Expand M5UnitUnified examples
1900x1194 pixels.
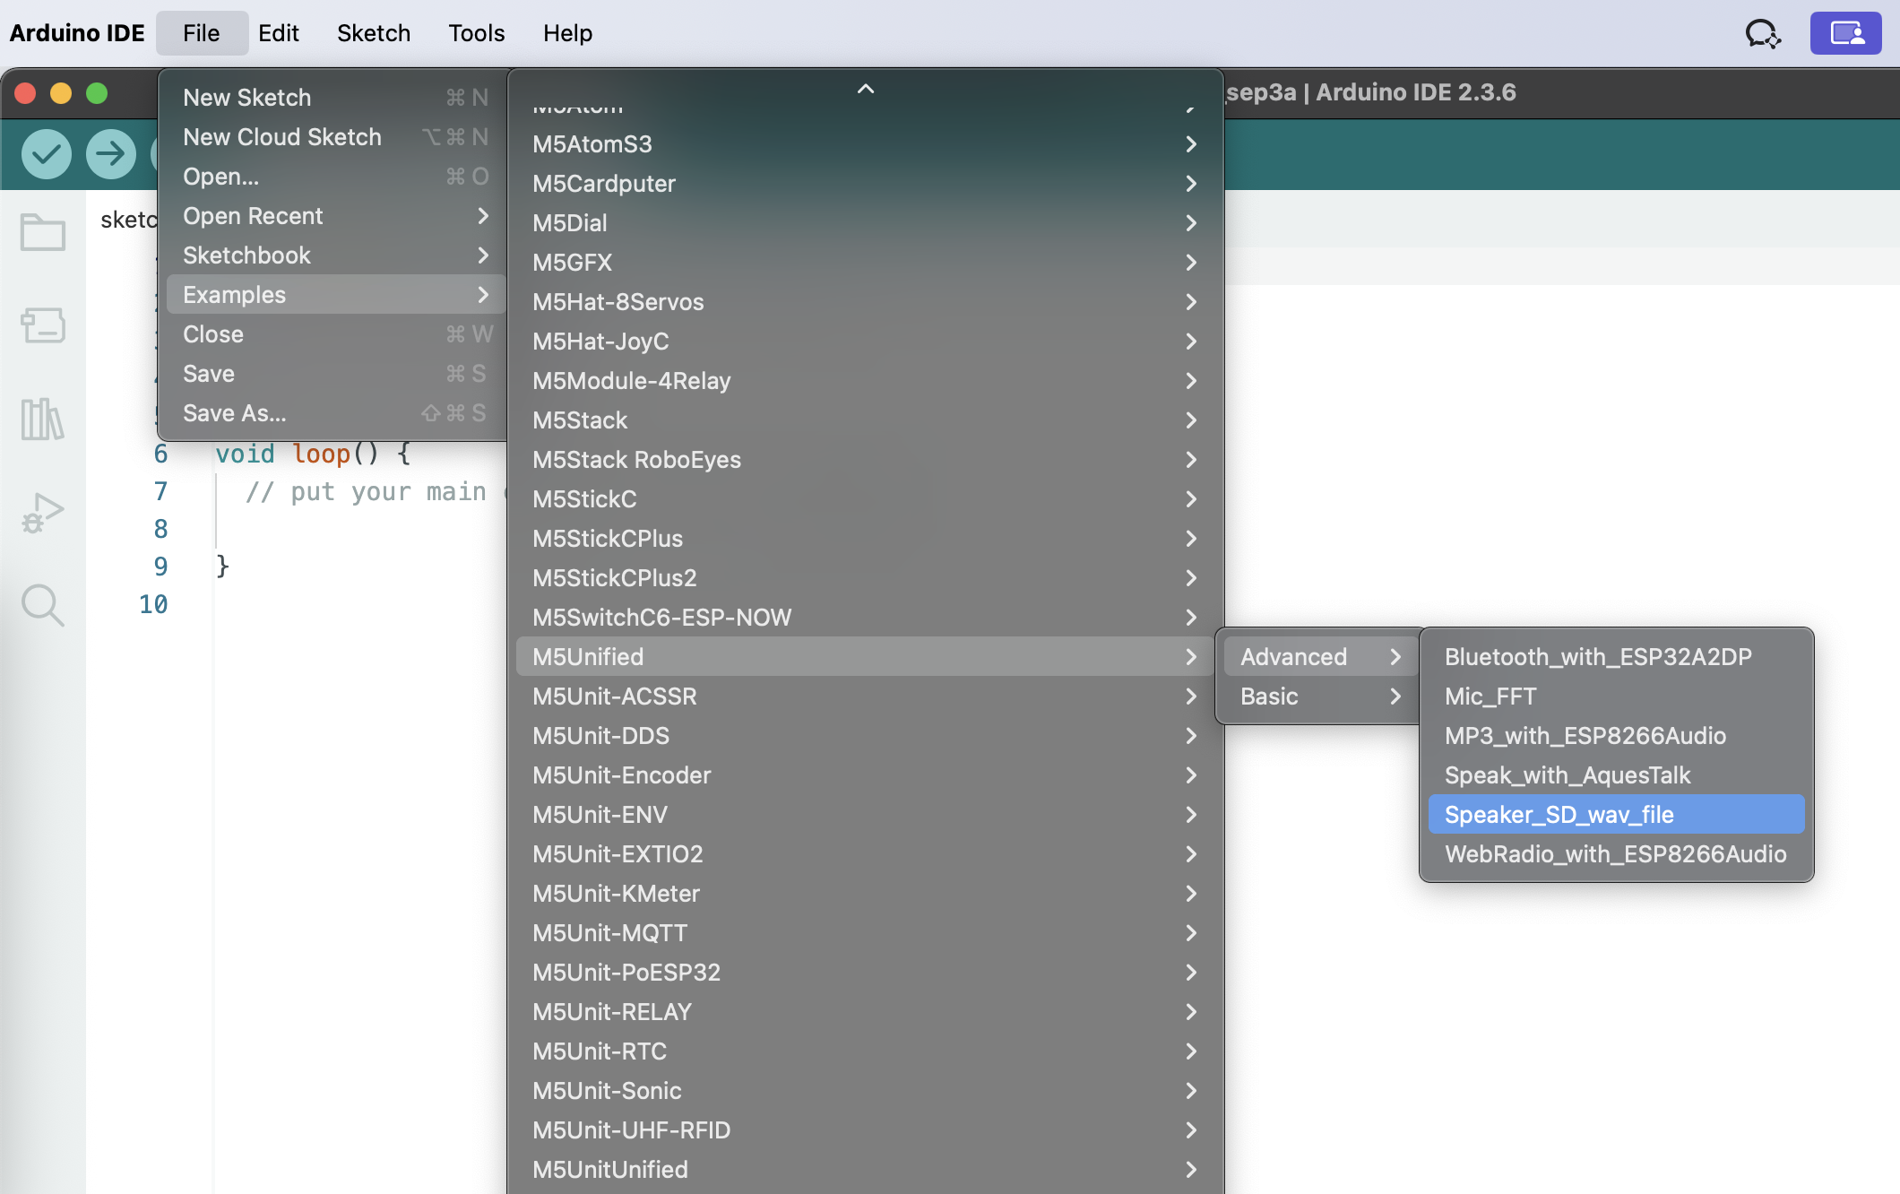click(866, 1169)
